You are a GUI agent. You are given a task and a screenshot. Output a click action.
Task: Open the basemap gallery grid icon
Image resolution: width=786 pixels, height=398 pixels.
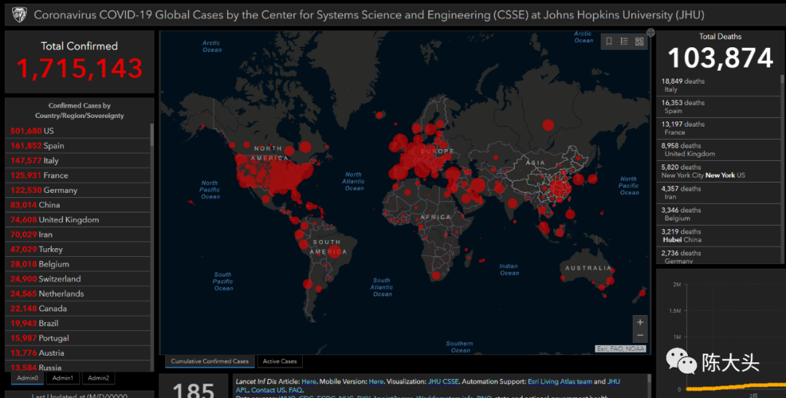pyautogui.click(x=639, y=41)
